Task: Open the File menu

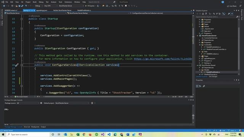Action: 7,2
